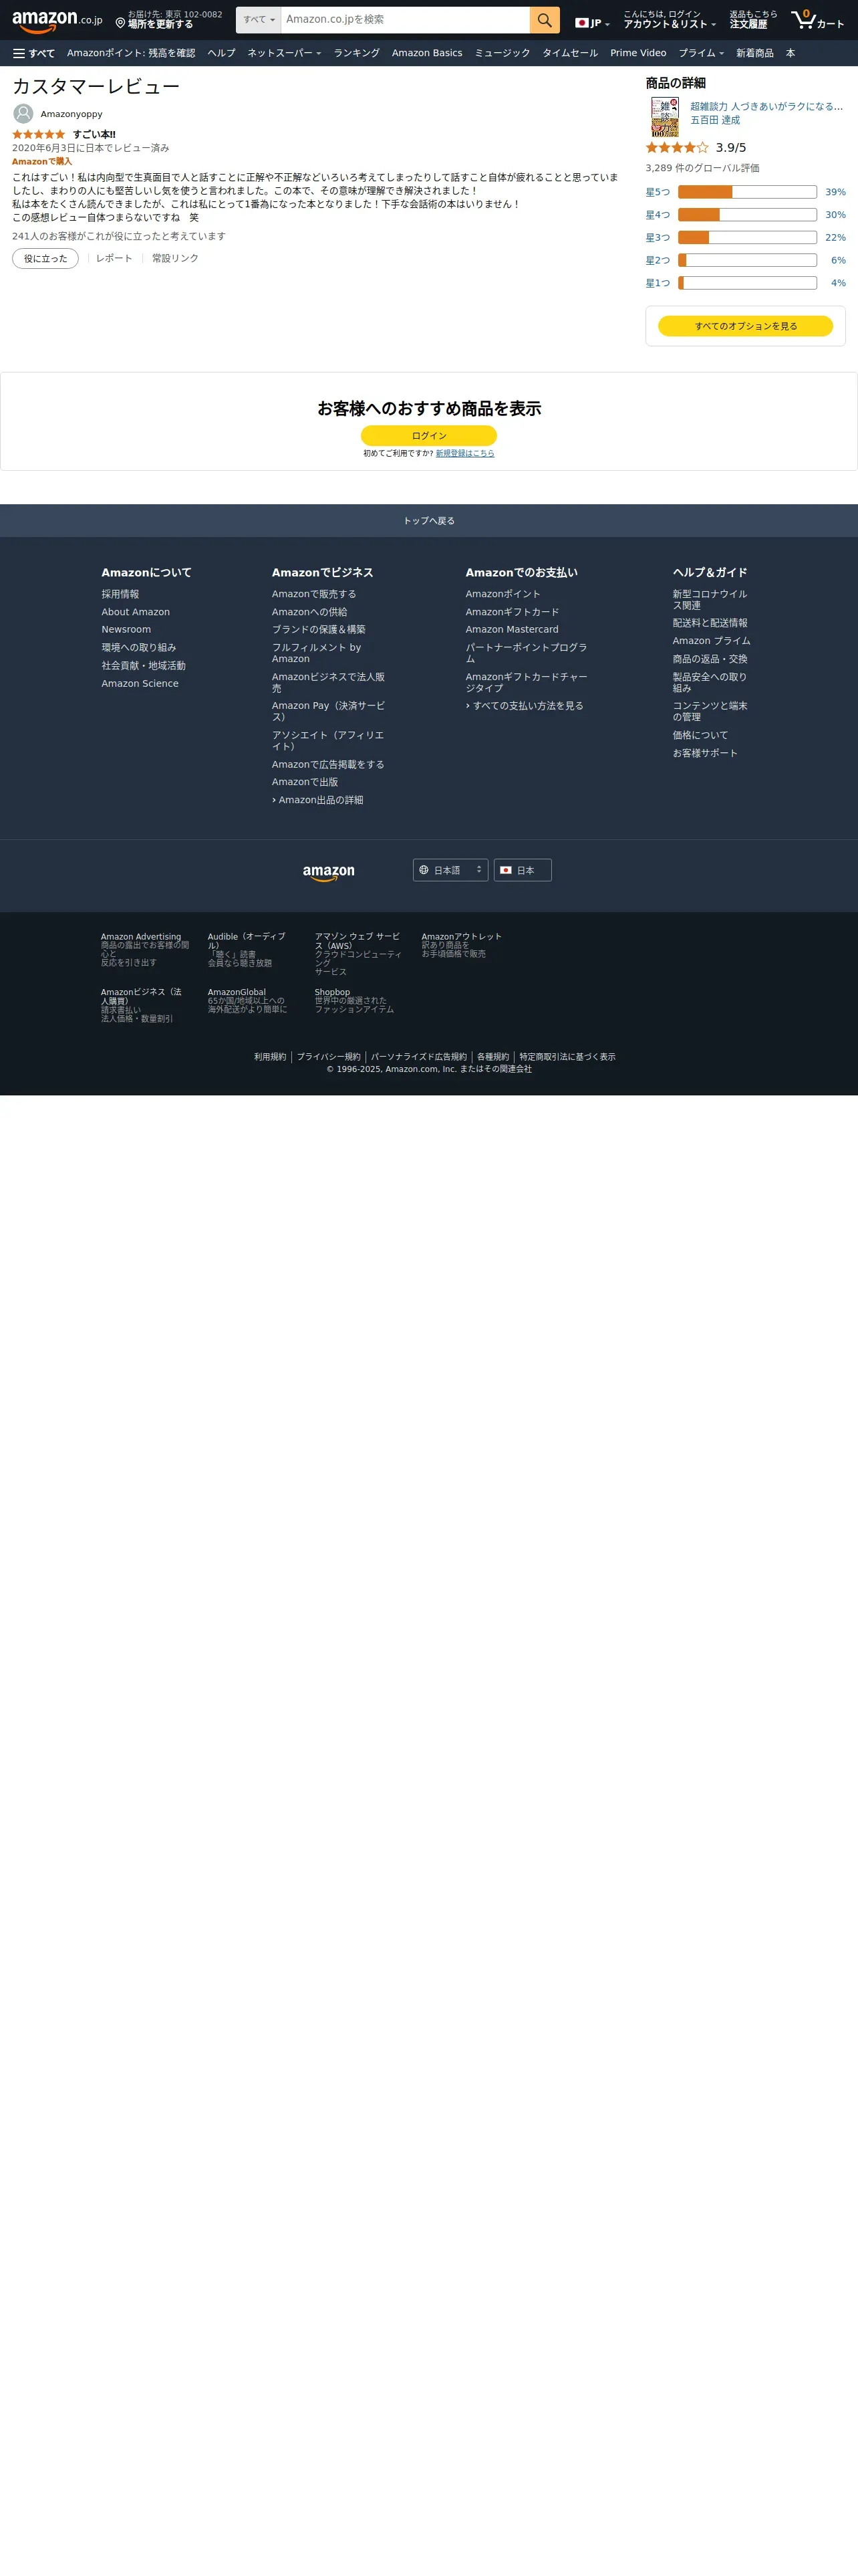The image size is (858, 2576).
Task: Open プライバシー規約 at page bottom
Action: (x=329, y=1057)
